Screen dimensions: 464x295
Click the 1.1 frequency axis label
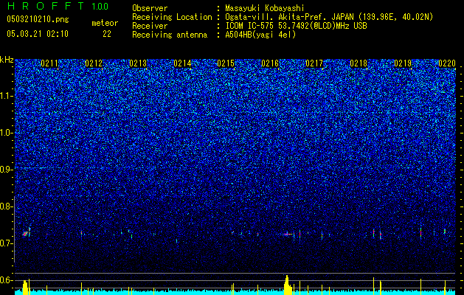coord(6,96)
